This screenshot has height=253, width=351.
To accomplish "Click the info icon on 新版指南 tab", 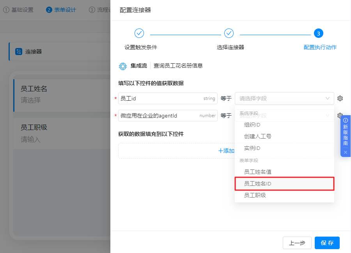I will pyautogui.click(x=346, y=120).
